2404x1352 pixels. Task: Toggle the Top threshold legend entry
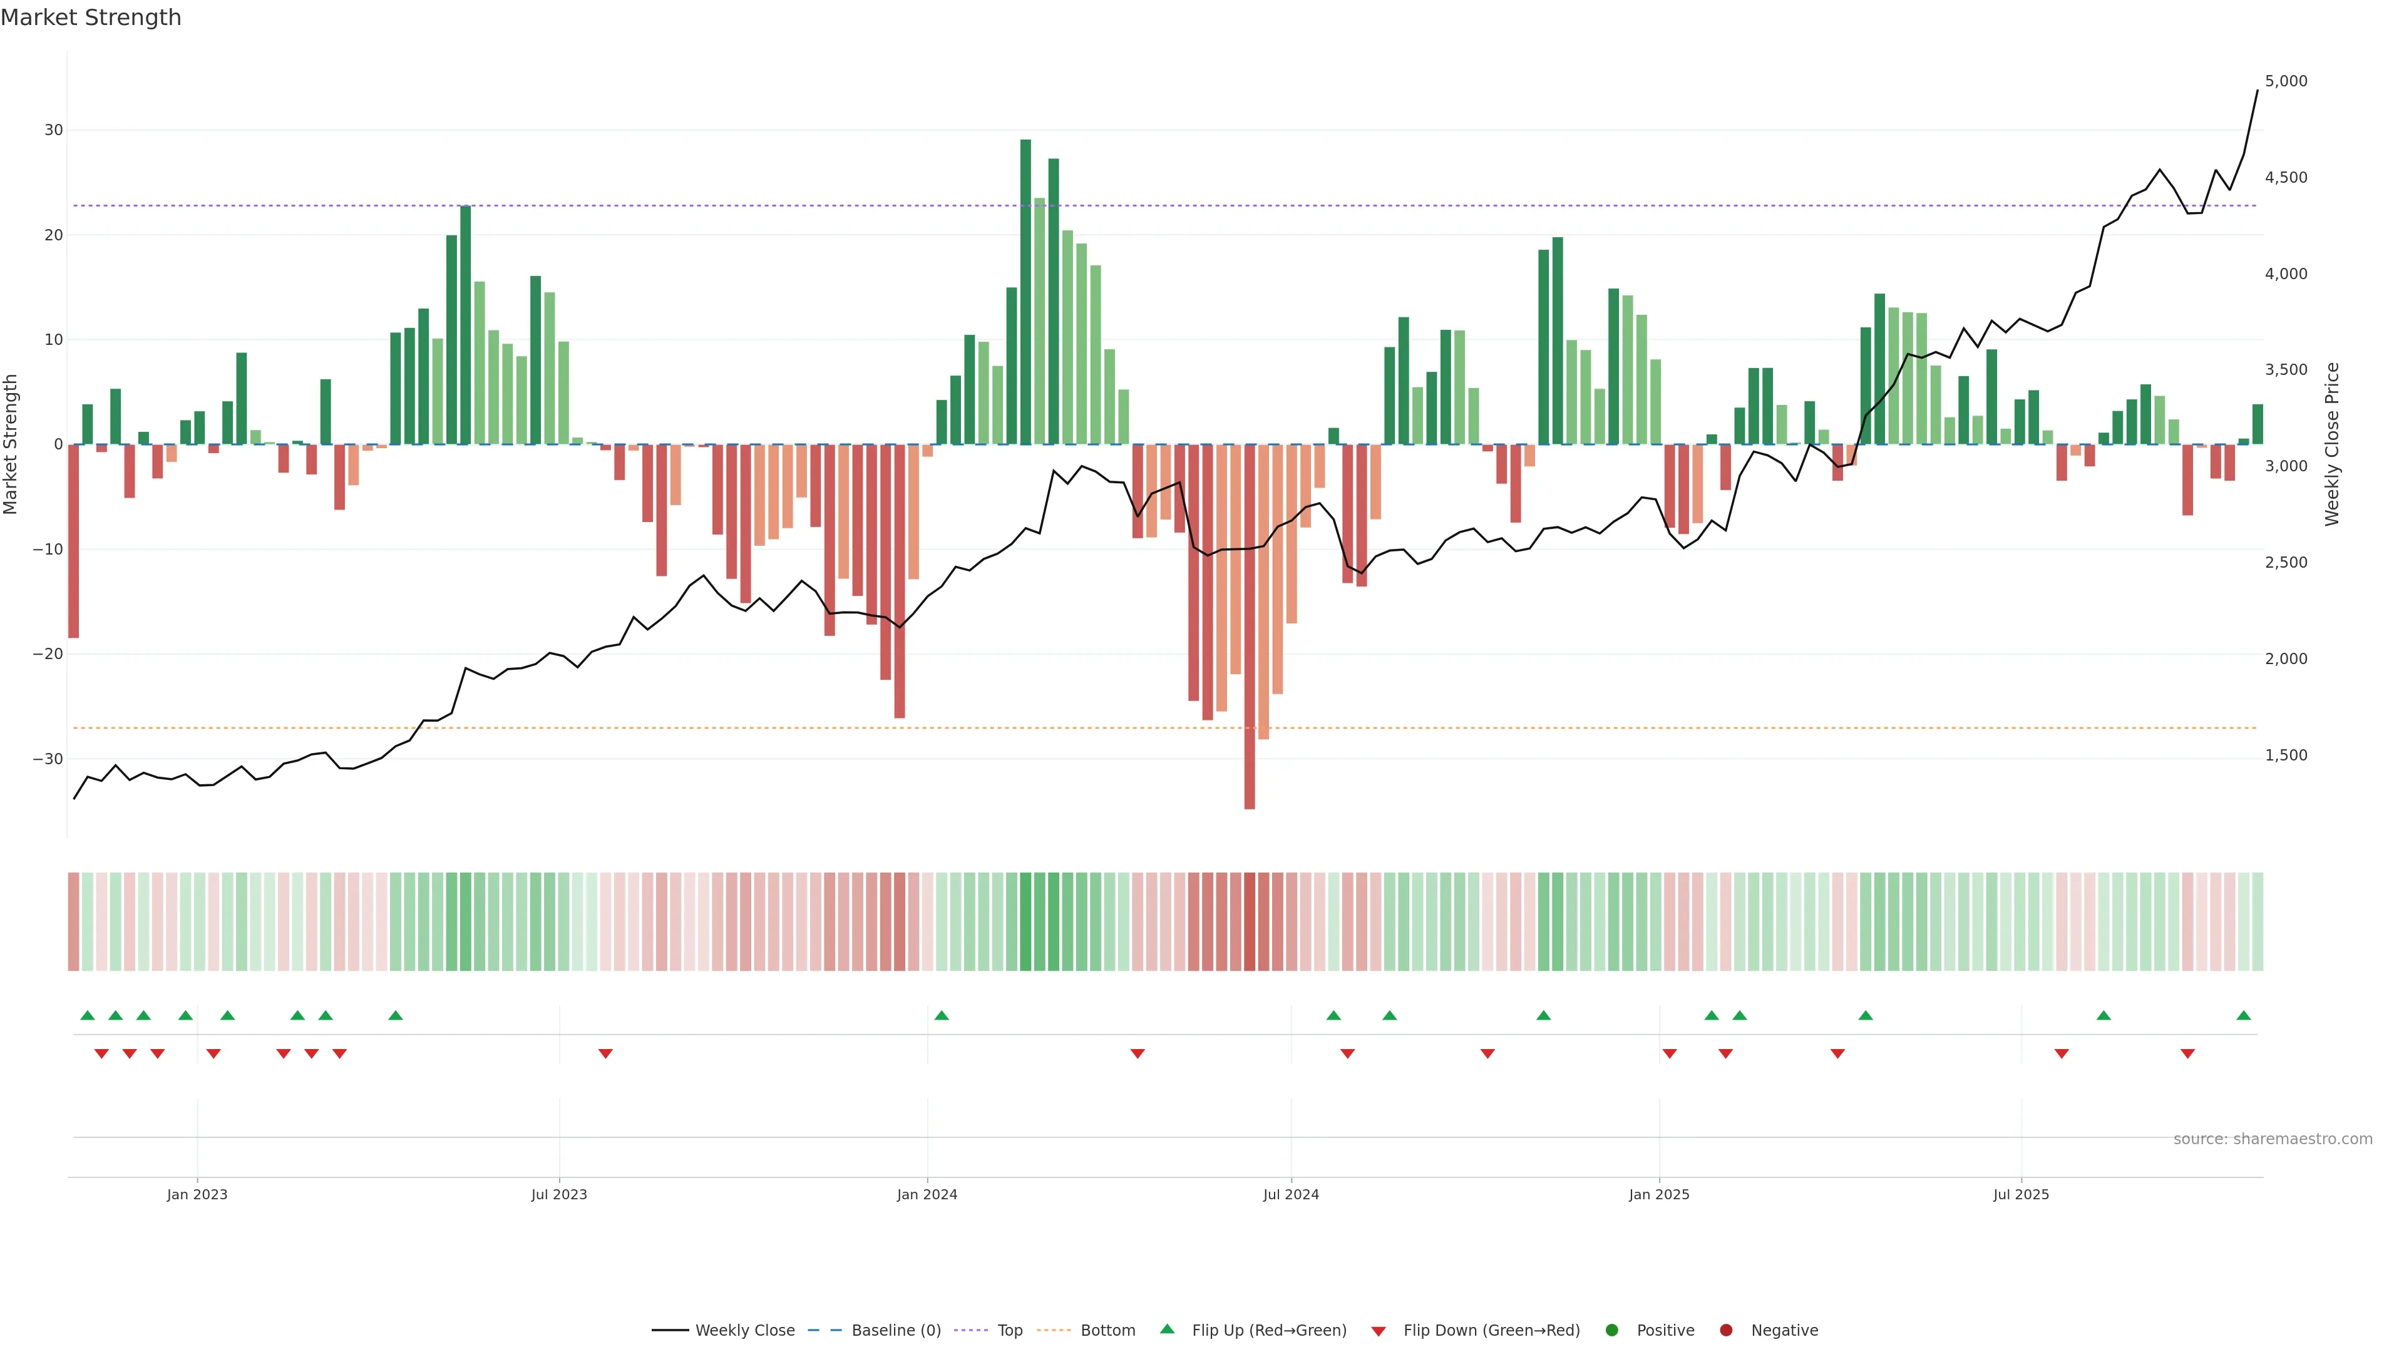1009,1331
